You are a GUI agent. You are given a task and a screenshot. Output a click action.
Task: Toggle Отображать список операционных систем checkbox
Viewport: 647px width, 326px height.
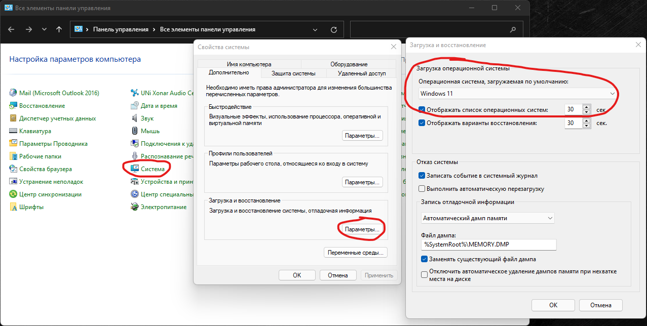(422, 110)
